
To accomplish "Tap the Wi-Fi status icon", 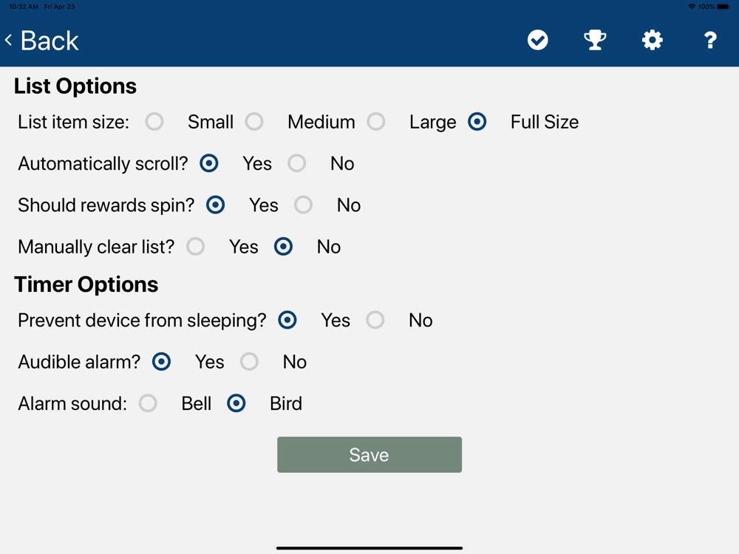I will 692,7.
